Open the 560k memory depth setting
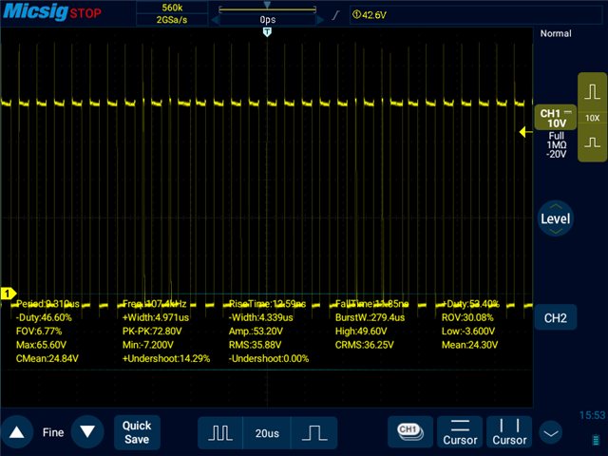Screen dimensions: 608x456 (x=172, y=8)
